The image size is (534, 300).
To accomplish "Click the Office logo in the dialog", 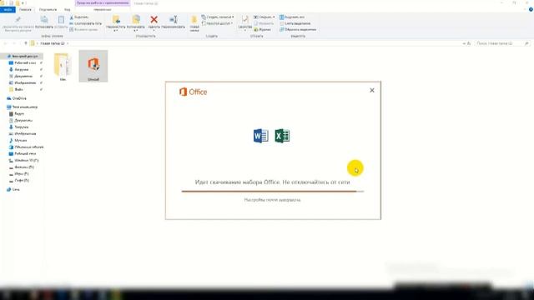I will pyautogui.click(x=193, y=92).
